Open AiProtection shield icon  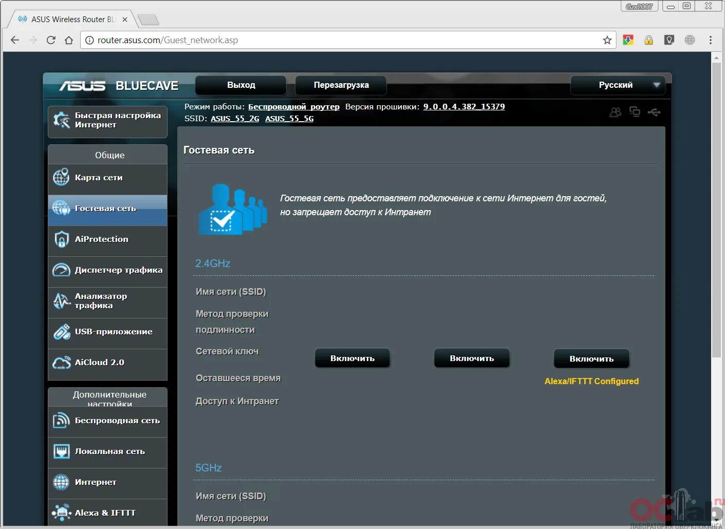point(61,239)
